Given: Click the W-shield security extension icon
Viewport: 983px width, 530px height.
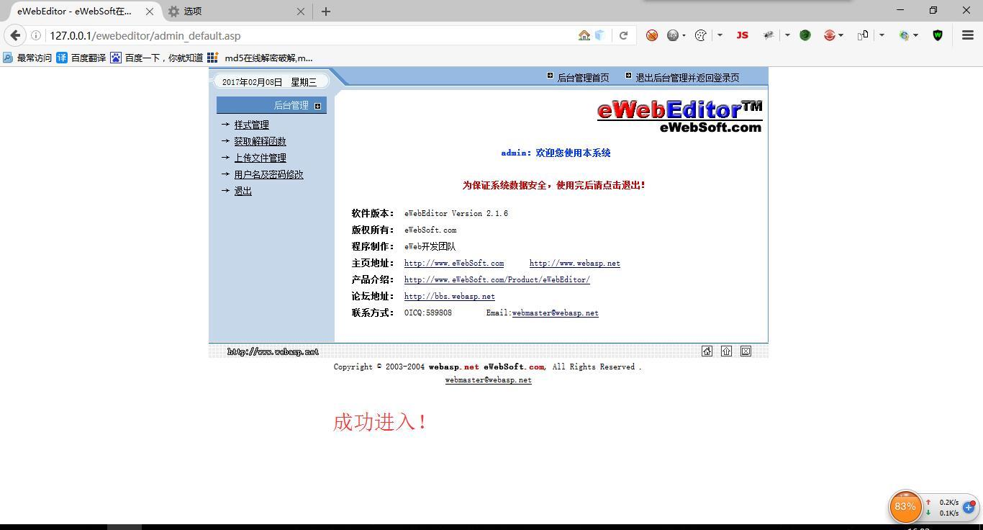Looking at the screenshot, I should 938,35.
